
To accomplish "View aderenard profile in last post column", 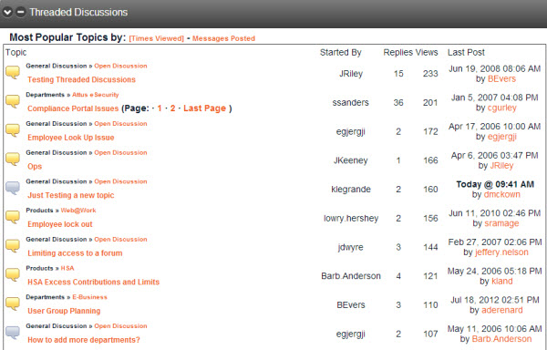I will (502, 311).
